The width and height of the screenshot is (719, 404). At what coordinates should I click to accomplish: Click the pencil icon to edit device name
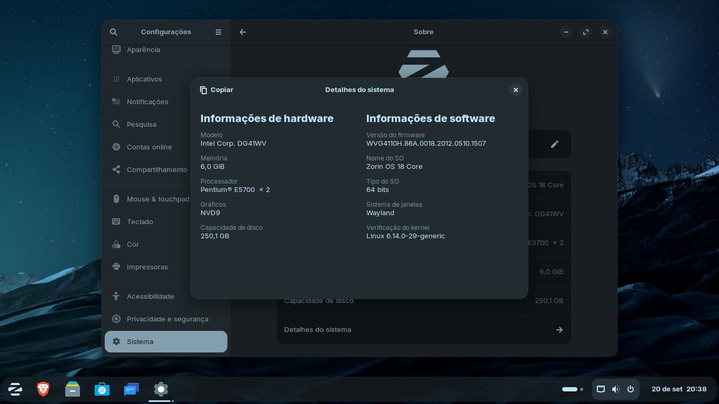click(554, 144)
